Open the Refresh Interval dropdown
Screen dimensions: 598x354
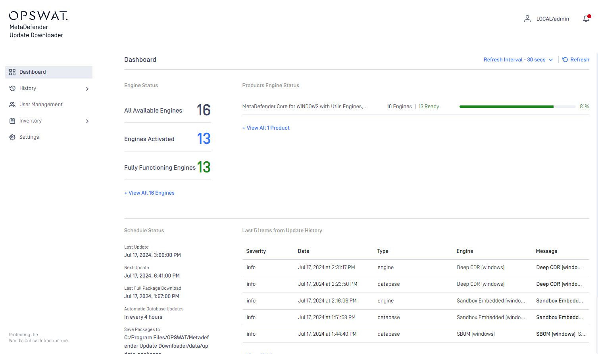click(x=518, y=59)
